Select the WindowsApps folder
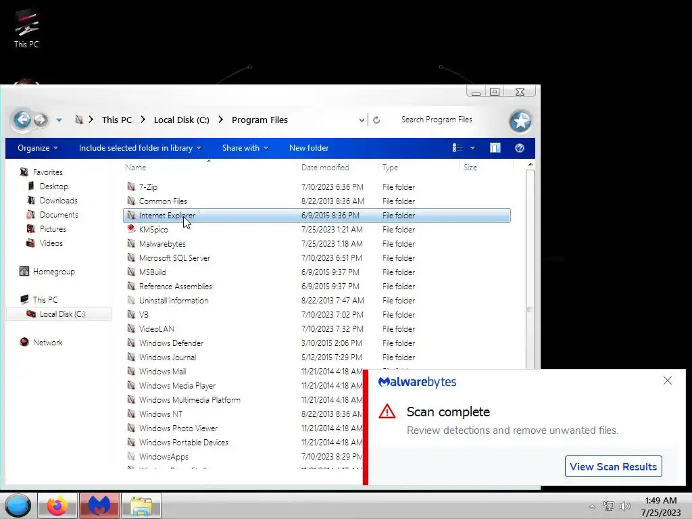This screenshot has height=519, width=692. [x=164, y=456]
